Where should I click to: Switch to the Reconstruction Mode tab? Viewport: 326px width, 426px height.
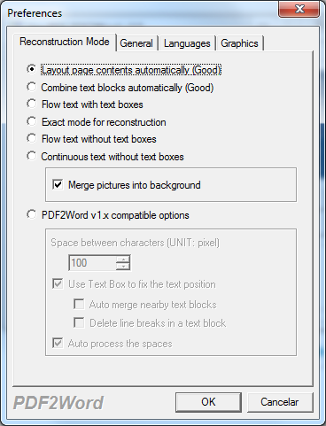pyautogui.click(x=65, y=42)
